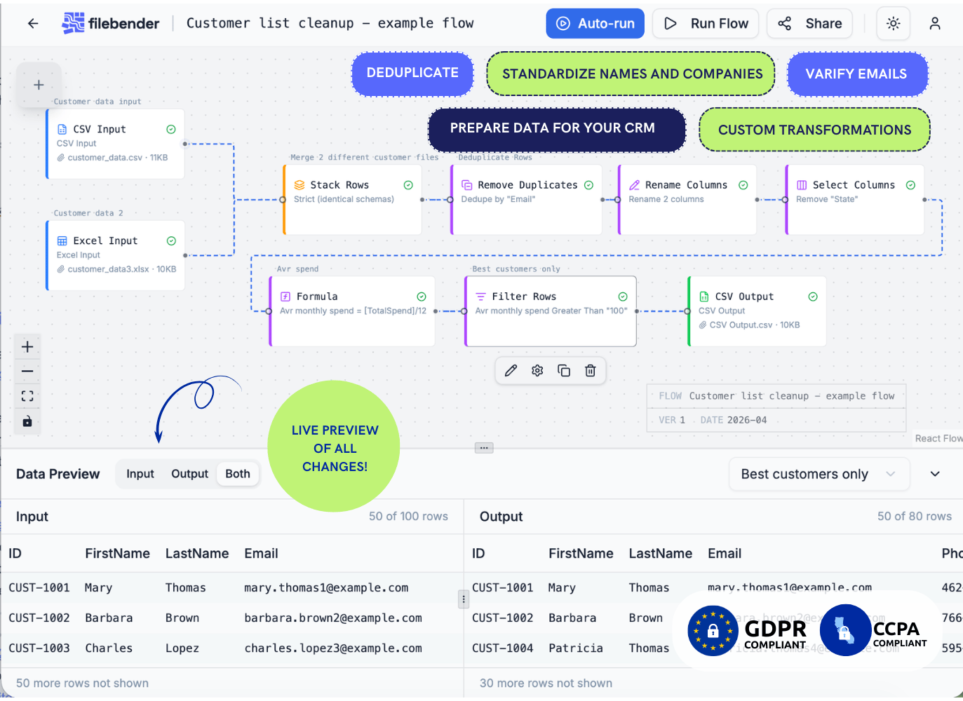This screenshot has height=701, width=963.
Task: Duplicate the selected Filter Rows node
Action: pos(564,371)
